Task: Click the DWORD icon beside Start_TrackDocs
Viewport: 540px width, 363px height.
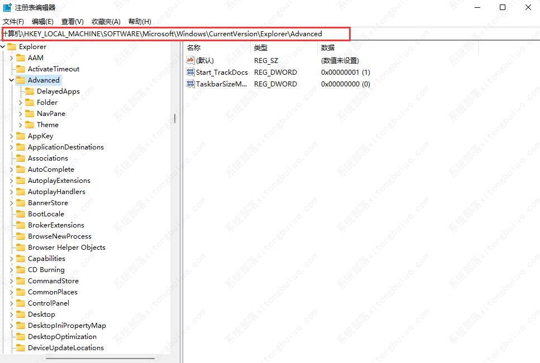Action: pos(190,72)
